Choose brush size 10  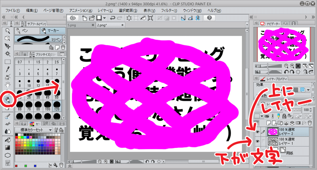coord(29,83)
